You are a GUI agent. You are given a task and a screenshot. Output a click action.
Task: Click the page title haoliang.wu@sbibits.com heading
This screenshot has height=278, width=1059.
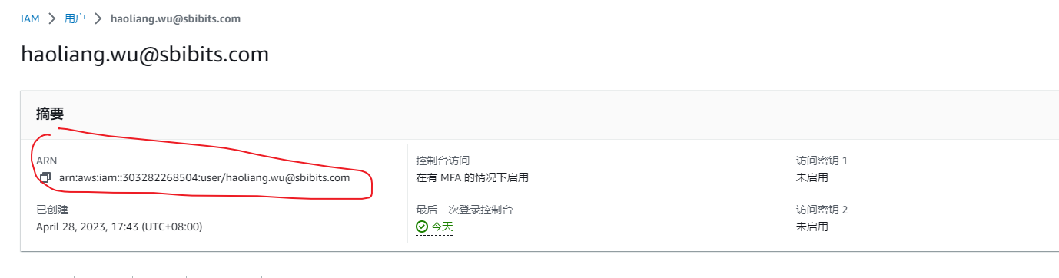(144, 55)
